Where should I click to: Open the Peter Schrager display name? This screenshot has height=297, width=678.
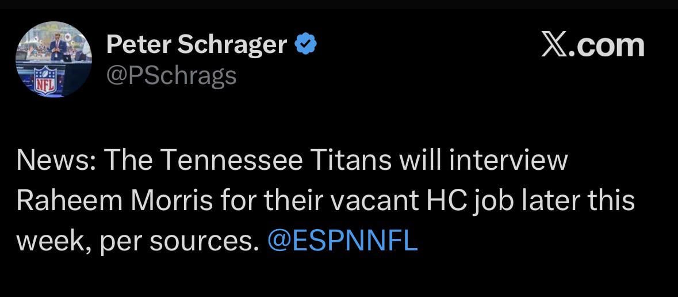point(197,45)
